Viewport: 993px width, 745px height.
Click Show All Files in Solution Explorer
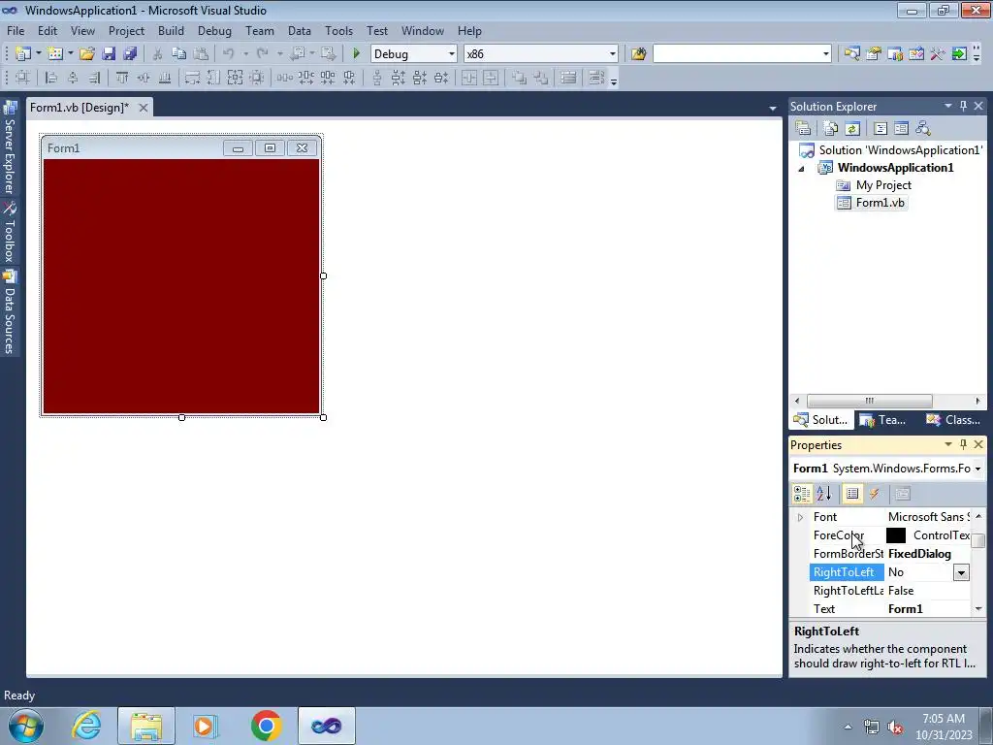(831, 129)
